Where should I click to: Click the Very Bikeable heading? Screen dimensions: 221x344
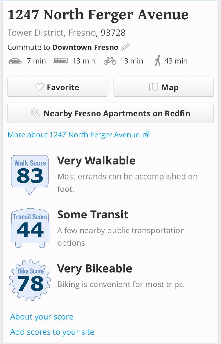click(95, 268)
